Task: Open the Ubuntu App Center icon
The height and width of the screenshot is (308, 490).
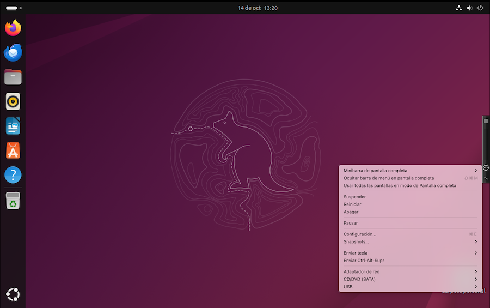Action: point(13,150)
